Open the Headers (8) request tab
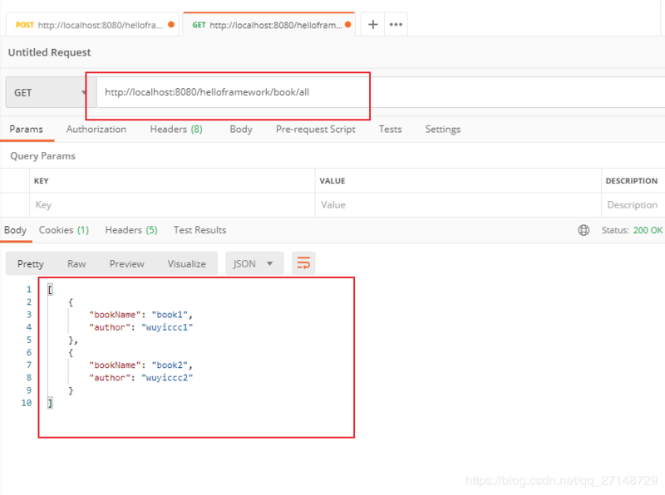665x495 pixels. click(x=175, y=129)
